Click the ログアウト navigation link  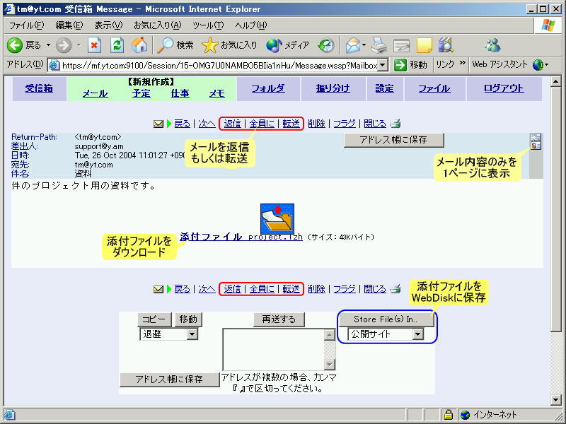click(504, 88)
